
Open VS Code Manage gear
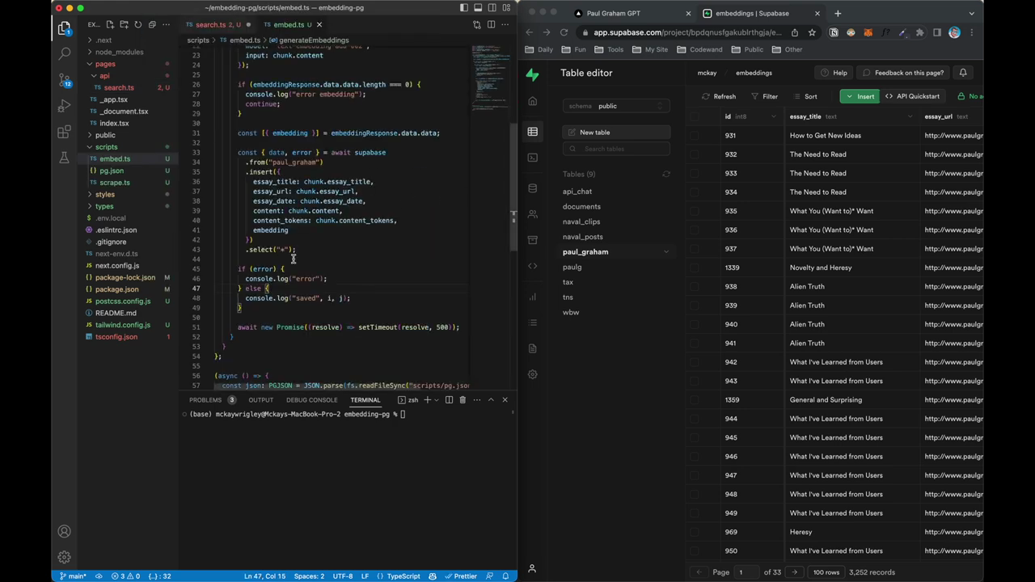[64, 557]
